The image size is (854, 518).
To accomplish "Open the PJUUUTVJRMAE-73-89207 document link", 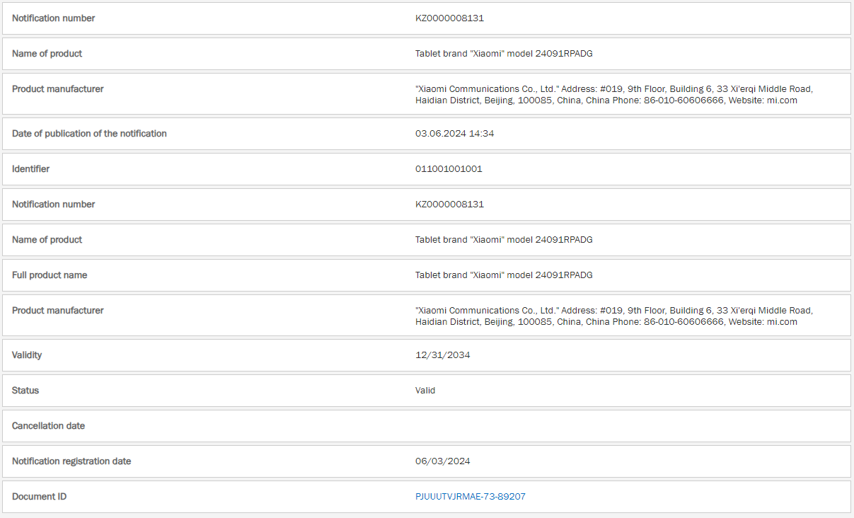I will coord(470,497).
